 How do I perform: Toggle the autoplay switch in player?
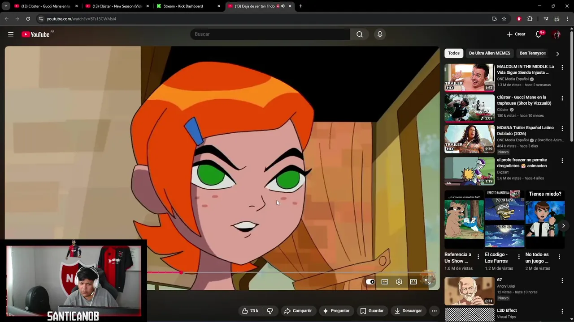[370, 282]
